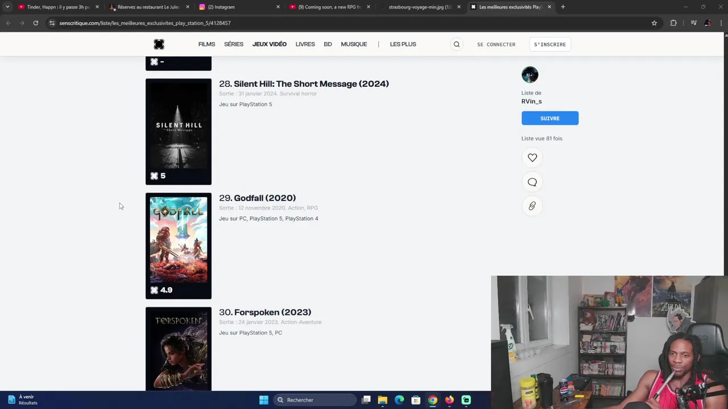
Task: Focus the browser address bar URL
Action: pyautogui.click(x=145, y=23)
